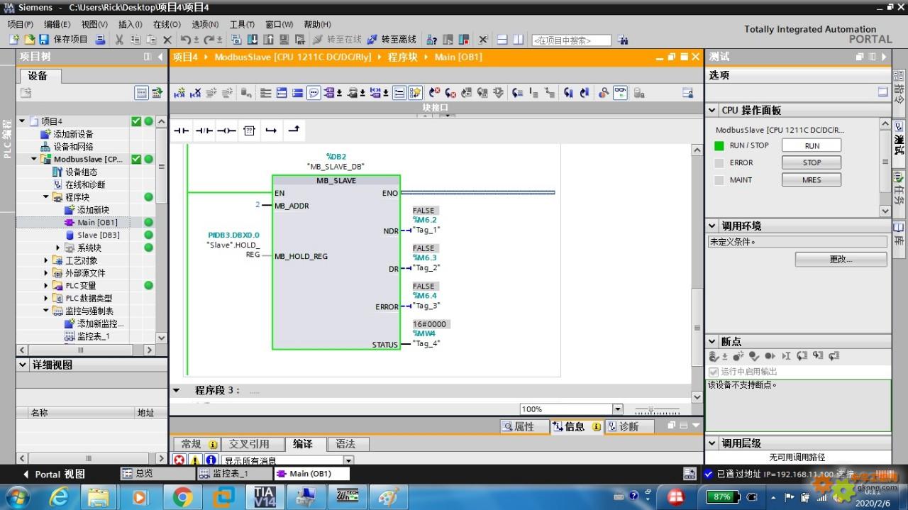The width and height of the screenshot is (908, 510).
Task: Toggle the warnings filter icon
Action: click(x=195, y=460)
